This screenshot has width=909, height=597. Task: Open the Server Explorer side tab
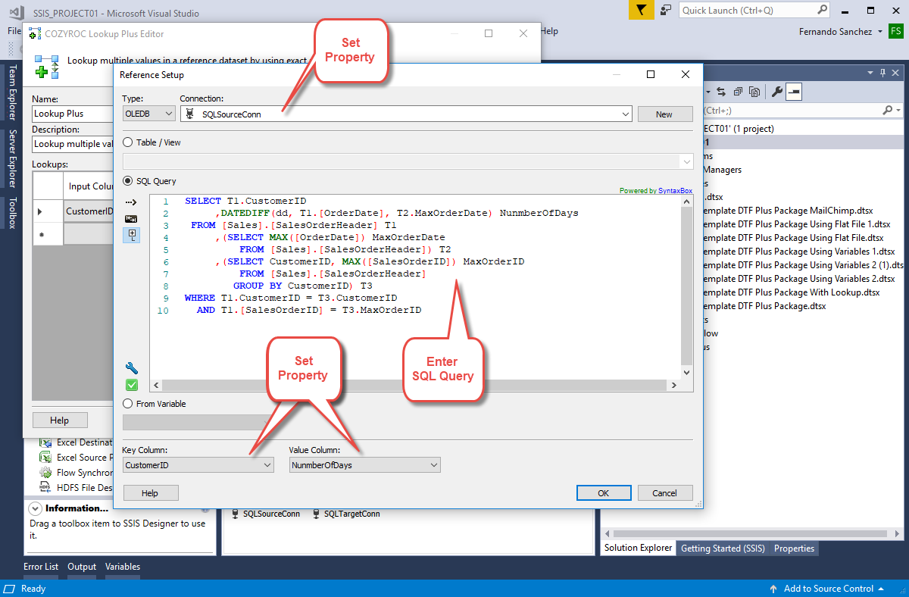12,158
